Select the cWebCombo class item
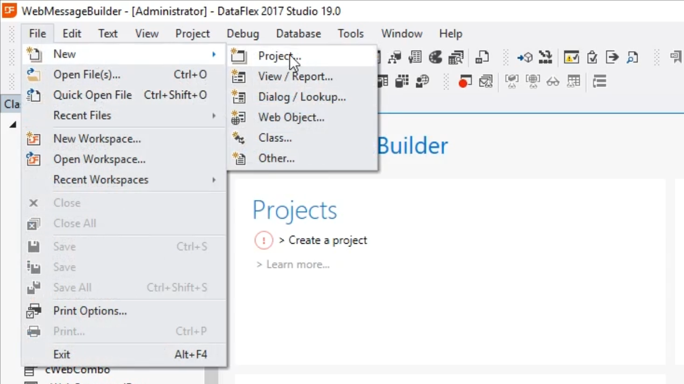Viewport: 684px width, 384px height. click(x=77, y=370)
